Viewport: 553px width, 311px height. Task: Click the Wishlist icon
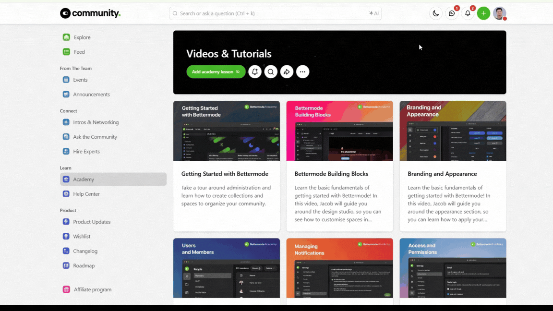(x=66, y=236)
